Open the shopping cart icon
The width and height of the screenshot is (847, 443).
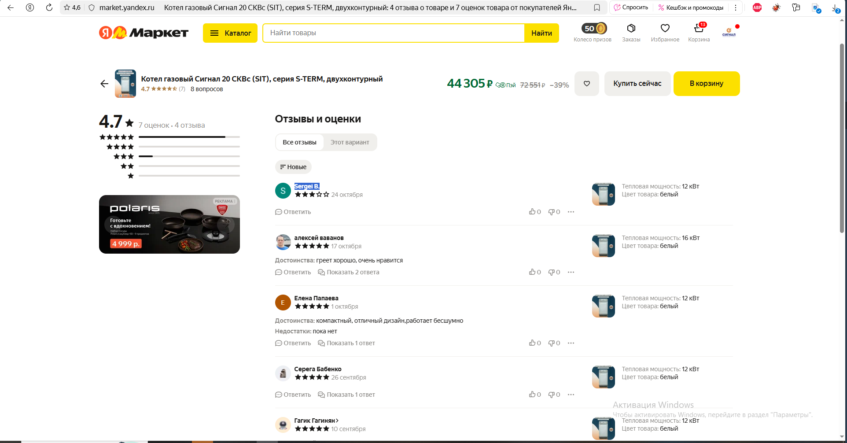click(699, 29)
